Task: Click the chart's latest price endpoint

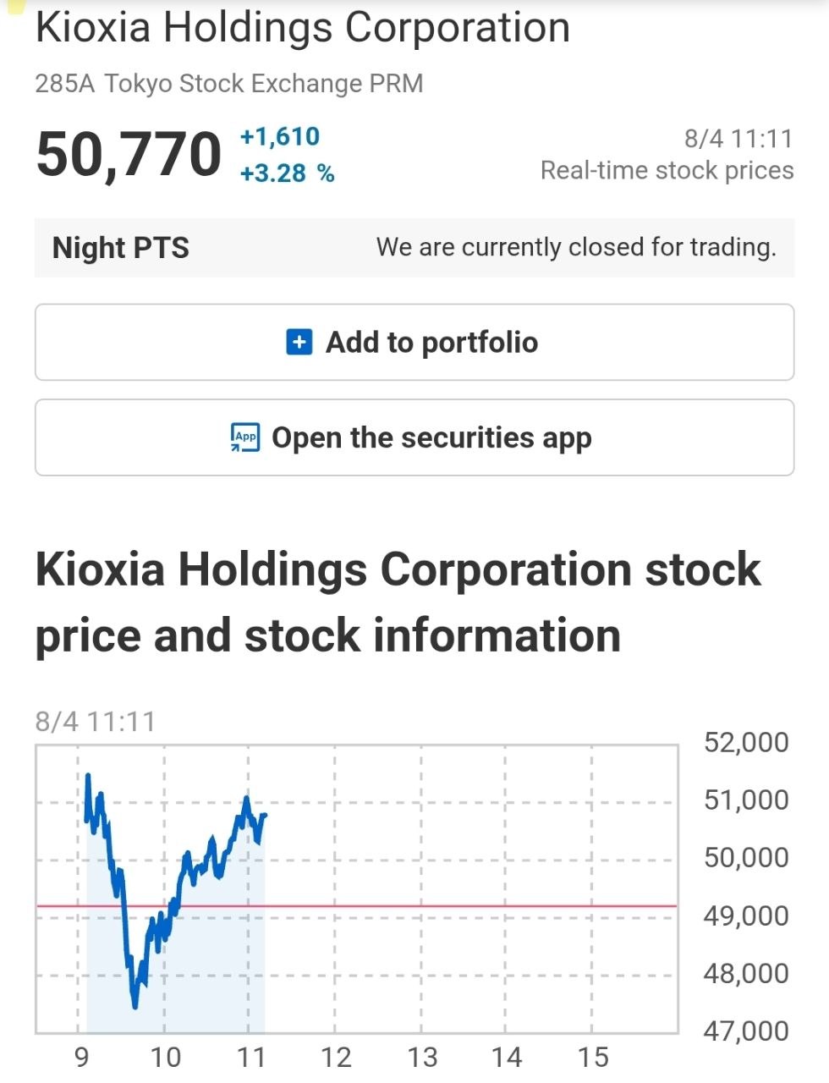Action: coord(265,815)
